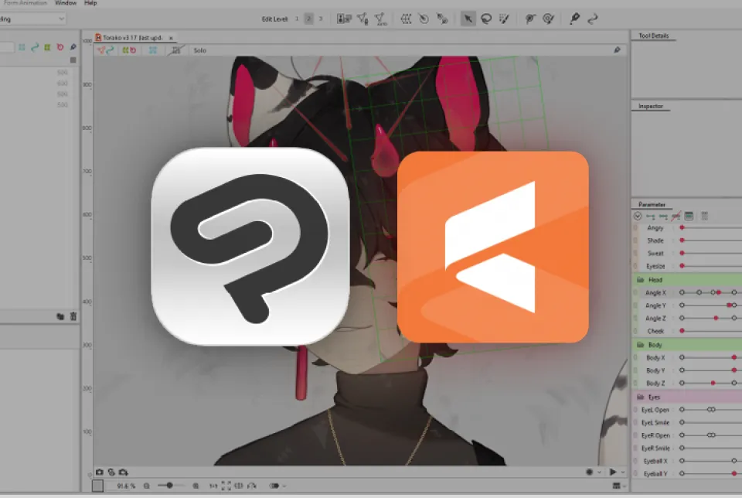
Task: Open the parameter settings table icon
Action: pyautogui.click(x=689, y=216)
